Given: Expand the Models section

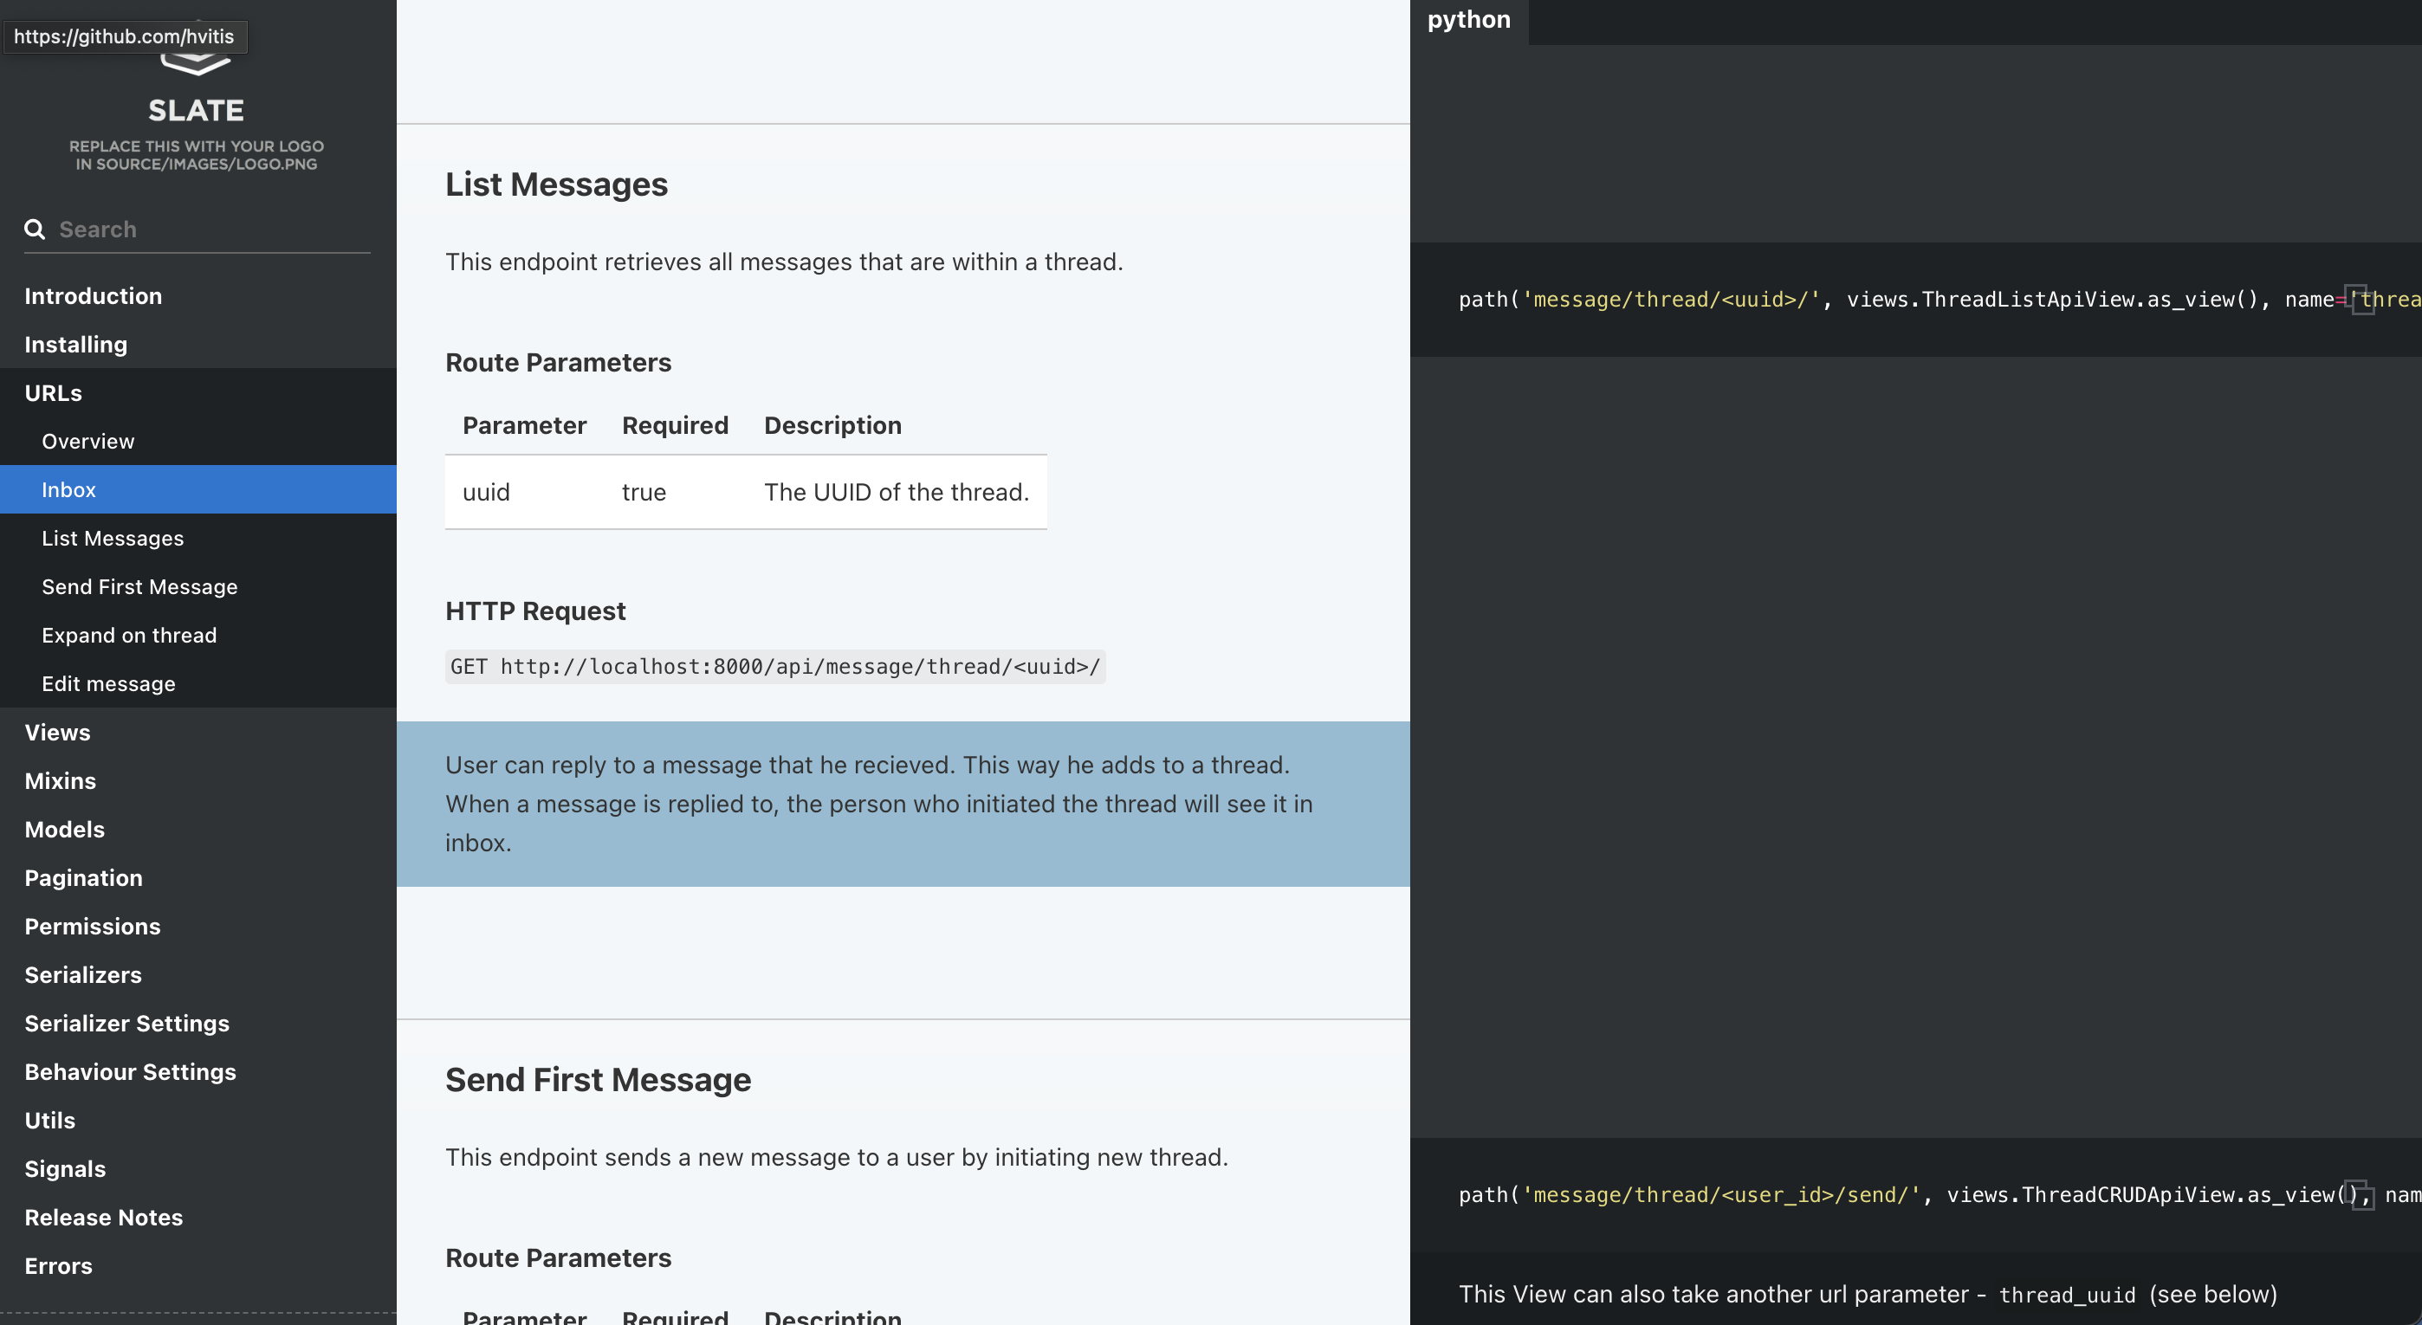Looking at the screenshot, I should pos(64,829).
